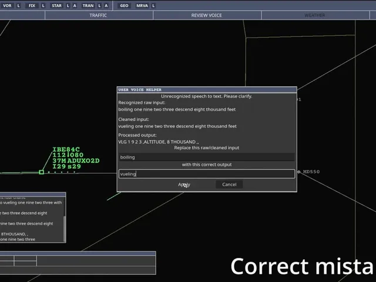Viewport: 376px width, 282px height.
Task: Click the 'with this correct output' label
Action: pos(206,164)
